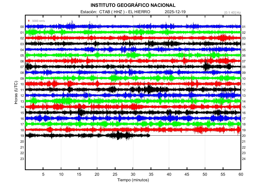Viewport: 260px width, 195px height.
Task: Click the INSTITUTO GEOGRÁFICO NACIONAL title
Action: [x=133, y=5]
